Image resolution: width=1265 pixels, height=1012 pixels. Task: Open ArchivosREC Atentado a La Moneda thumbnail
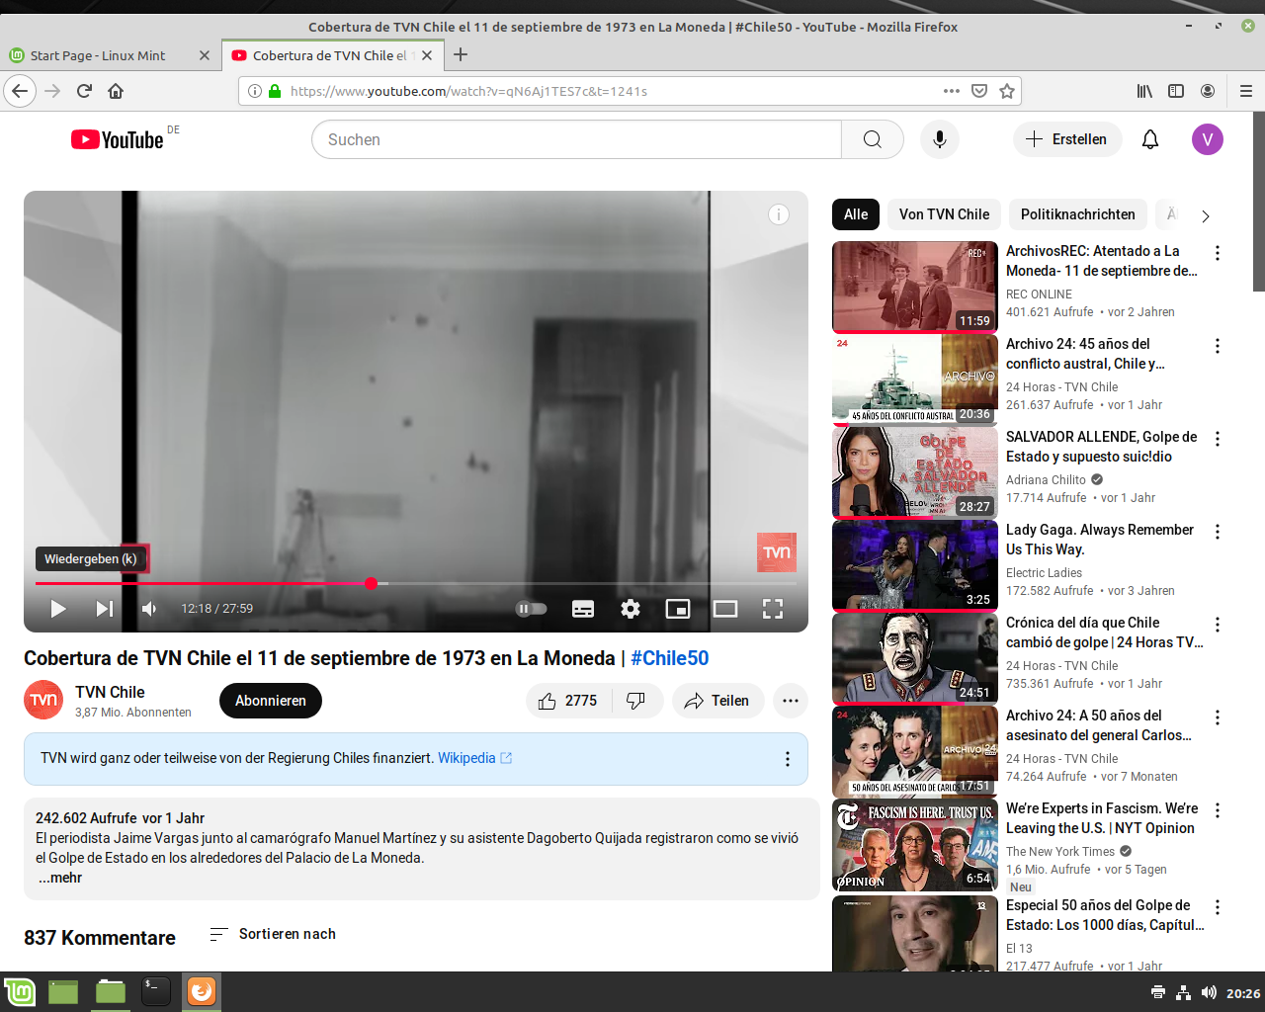915,287
